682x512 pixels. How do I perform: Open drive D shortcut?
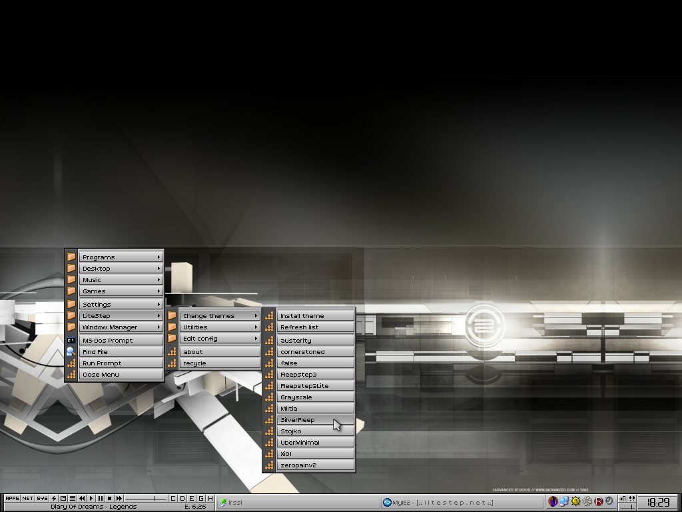[182, 498]
